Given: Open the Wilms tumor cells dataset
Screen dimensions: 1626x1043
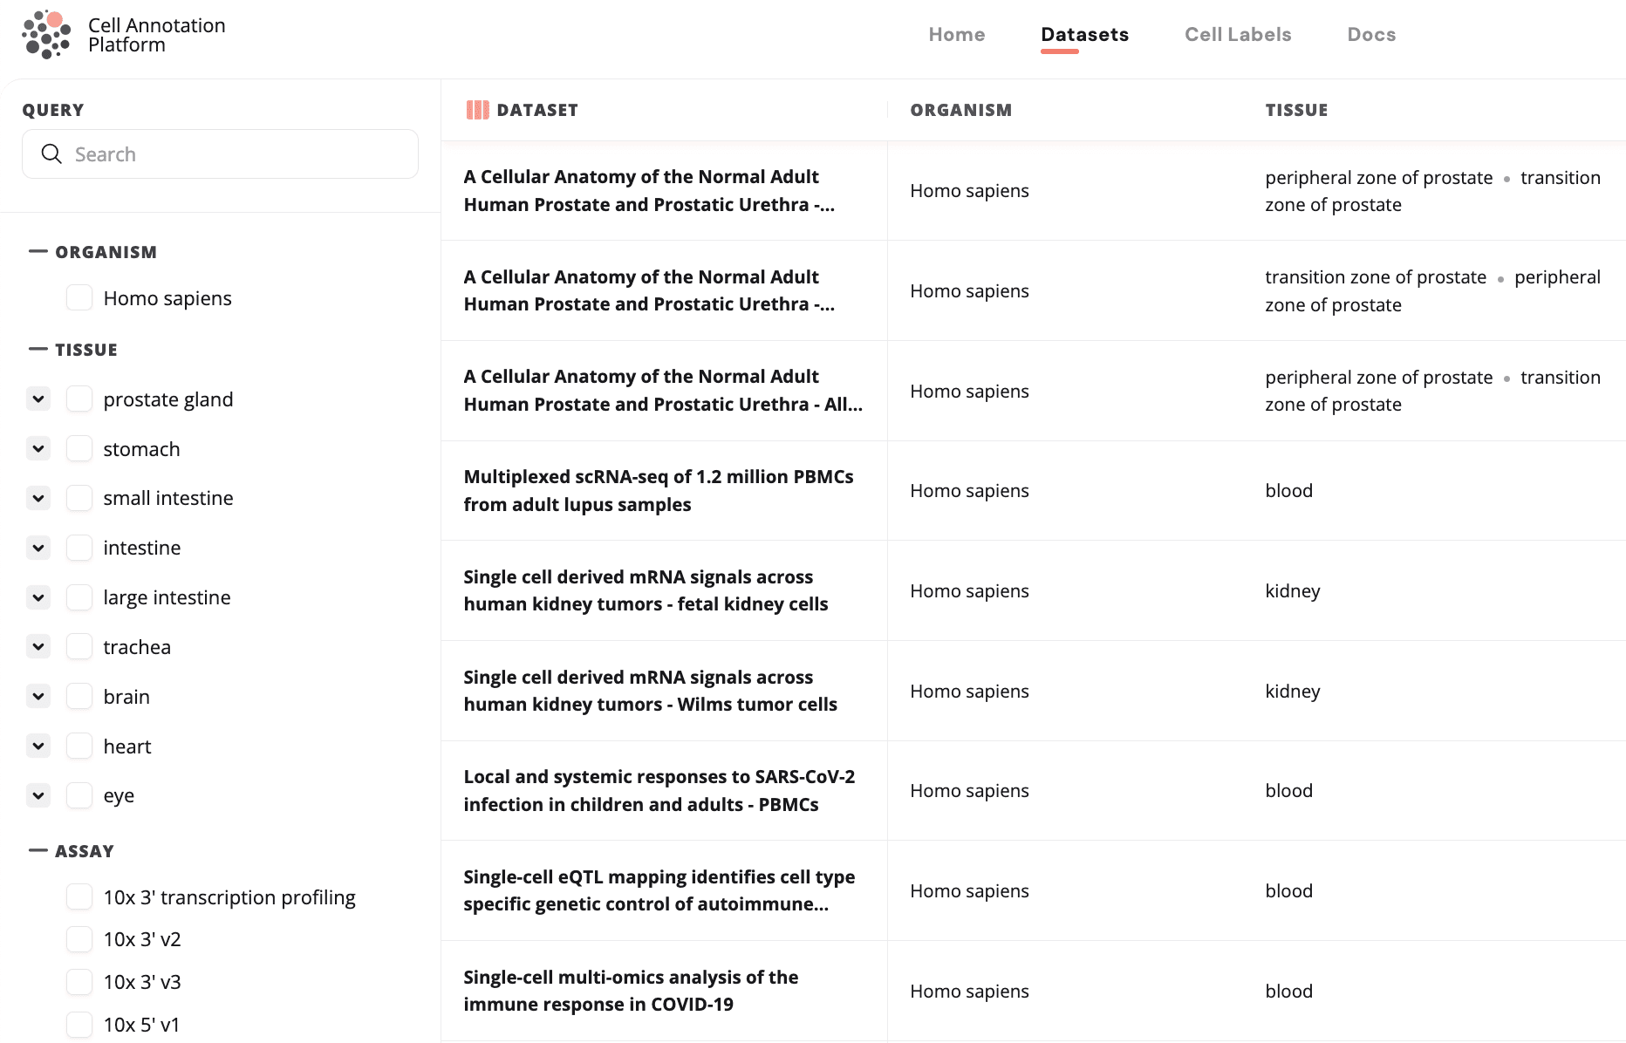Looking at the screenshot, I should pos(650,691).
